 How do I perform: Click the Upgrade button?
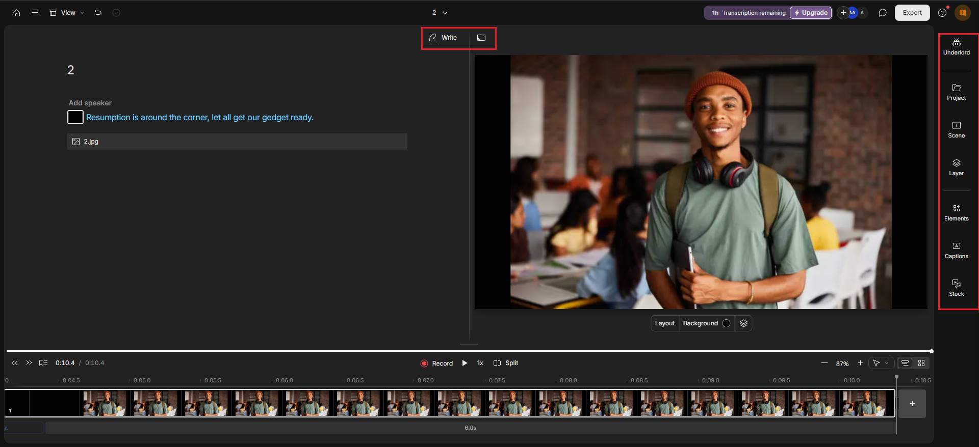811,13
